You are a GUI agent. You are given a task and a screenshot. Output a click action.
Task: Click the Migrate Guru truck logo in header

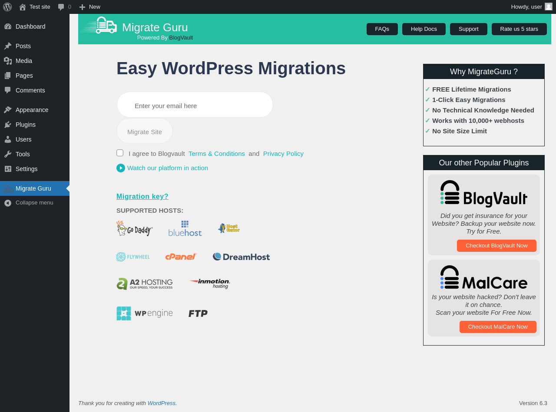click(x=99, y=25)
